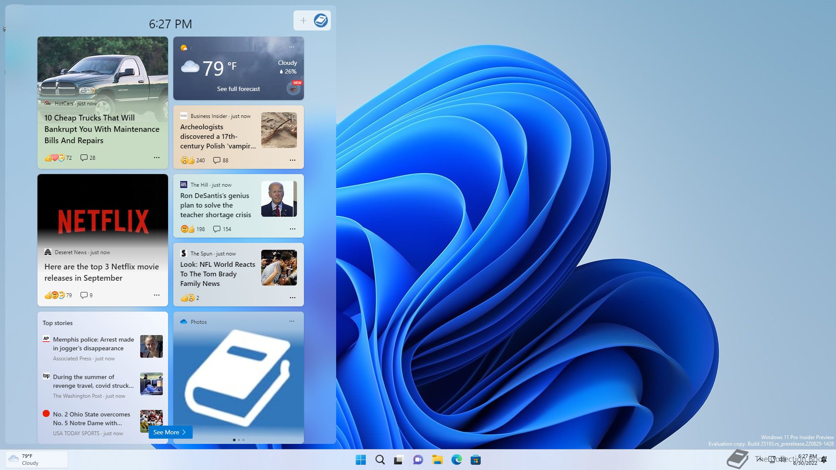View comments on the DeSantis article
The image size is (836, 470).
[222, 229]
